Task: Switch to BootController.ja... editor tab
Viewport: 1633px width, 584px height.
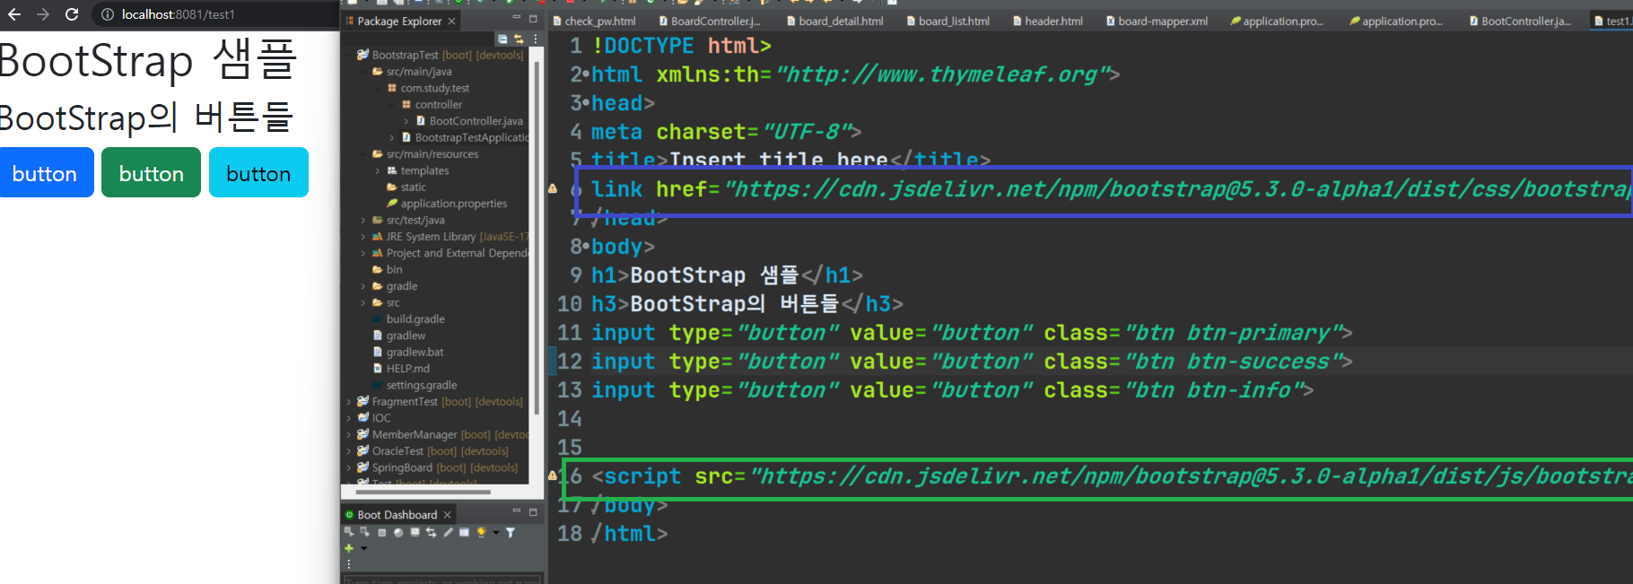Action: pyautogui.click(x=1519, y=21)
